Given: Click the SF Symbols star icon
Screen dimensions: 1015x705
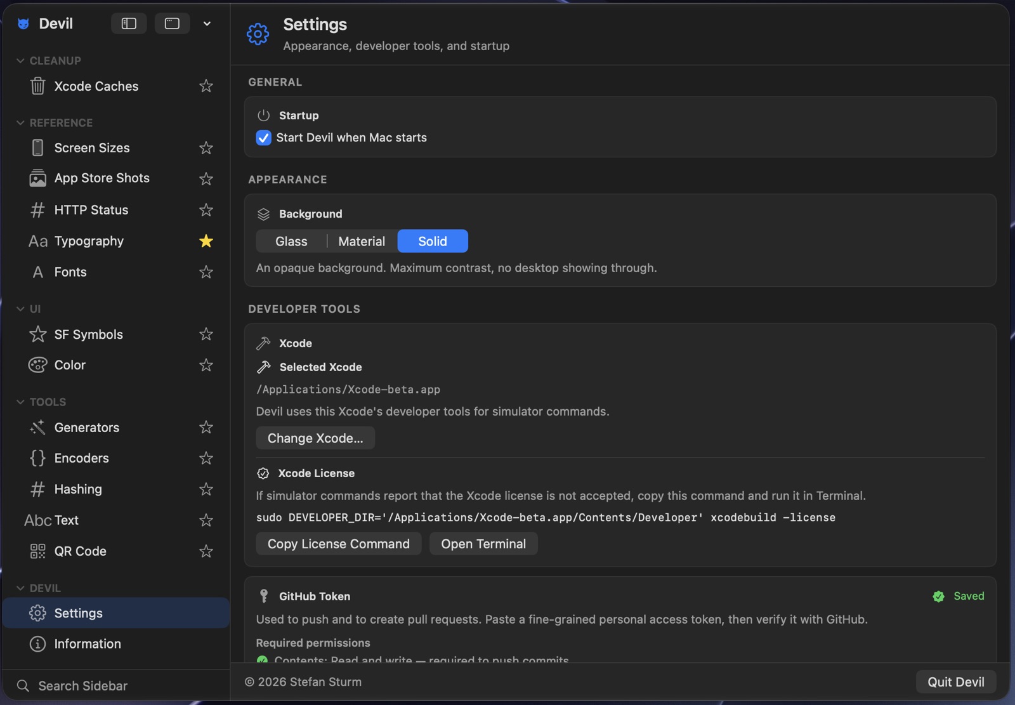Looking at the screenshot, I should [x=38, y=334].
